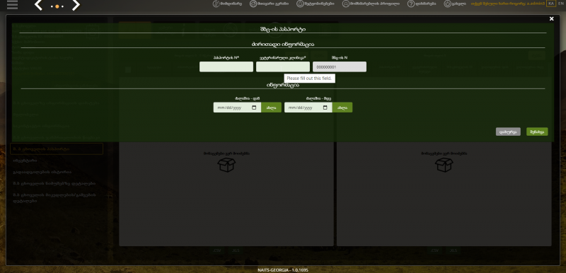Image resolution: width=566 pixels, height=273 pixels.
Task: Click the pet number field showing 000000001
Action: pyautogui.click(x=340, y=66)
